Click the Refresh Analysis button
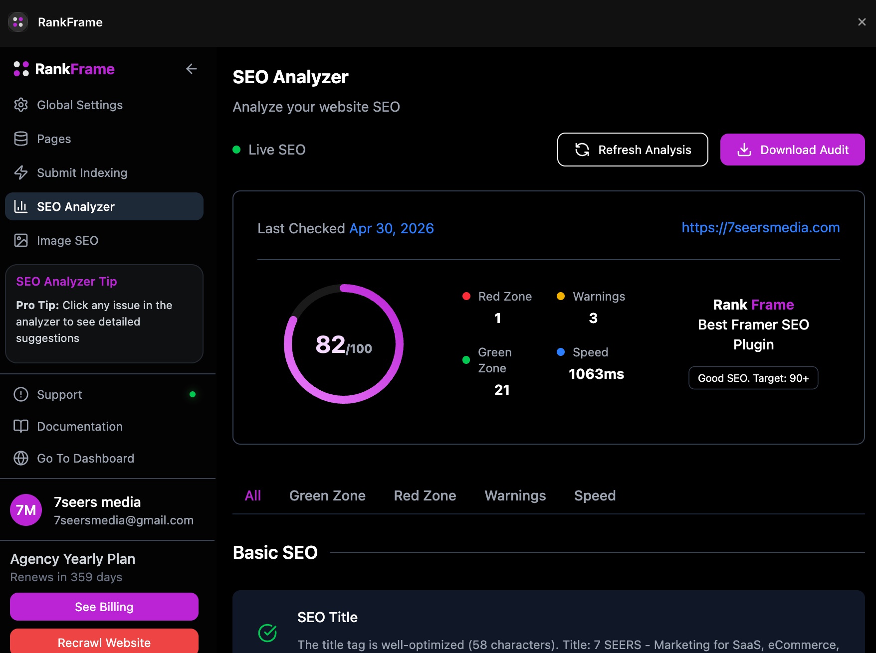This screenshot has height=653, width=876. [x=632, y=150]
